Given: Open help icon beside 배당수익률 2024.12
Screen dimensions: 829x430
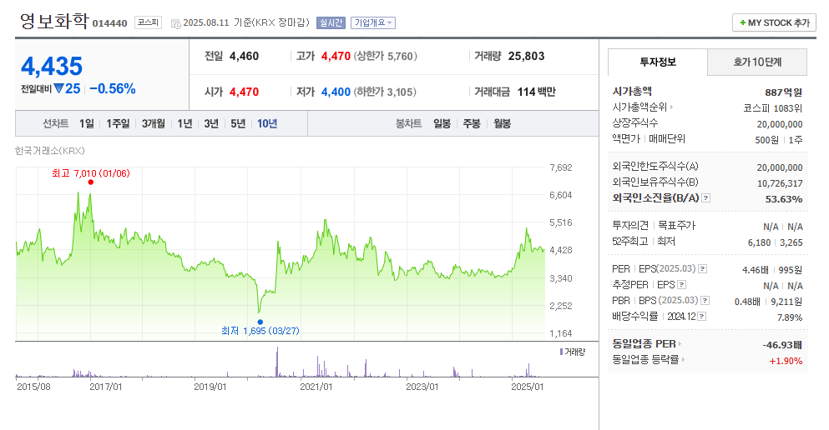Looking at the screenshot, I should coord(701,317).
